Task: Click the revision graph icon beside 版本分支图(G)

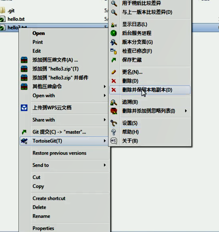Action: 114,42
